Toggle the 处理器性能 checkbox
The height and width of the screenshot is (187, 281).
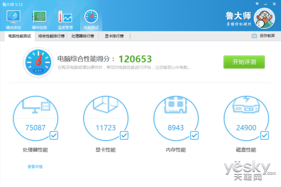click(54, 136)
